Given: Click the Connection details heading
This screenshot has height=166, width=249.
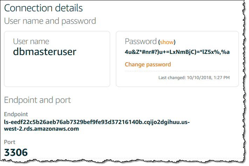Looking at the screenshot, I should tap(43, 8).
